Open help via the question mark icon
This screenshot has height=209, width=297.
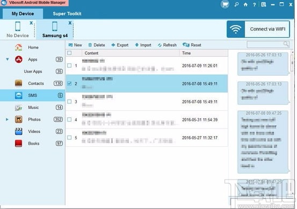tap(255, 5)
